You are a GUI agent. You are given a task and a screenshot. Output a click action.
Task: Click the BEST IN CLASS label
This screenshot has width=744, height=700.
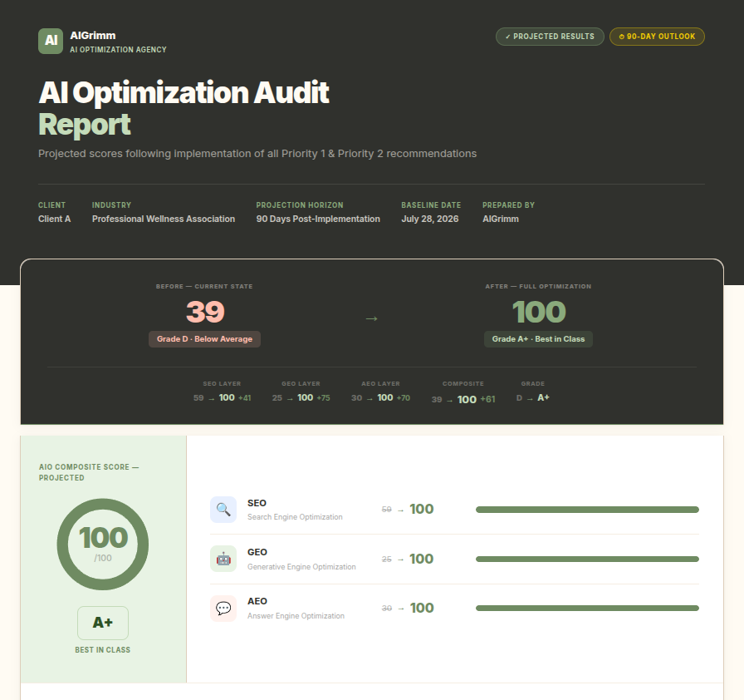(102, 650)
